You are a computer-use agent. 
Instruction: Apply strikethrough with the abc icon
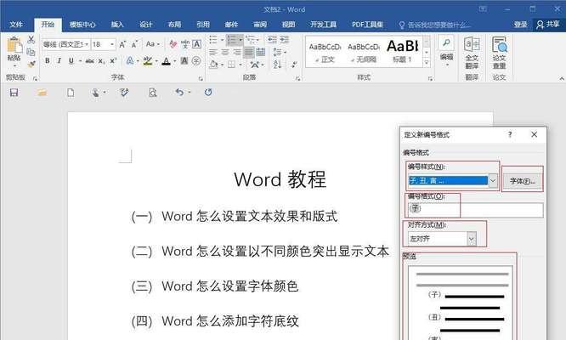[x=89, y=61]
